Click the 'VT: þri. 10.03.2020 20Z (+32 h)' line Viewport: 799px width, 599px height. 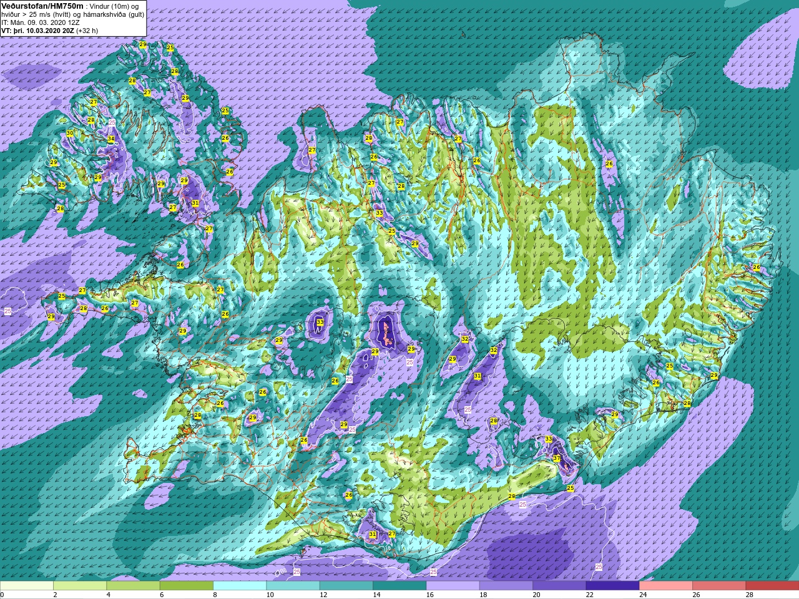50,29
